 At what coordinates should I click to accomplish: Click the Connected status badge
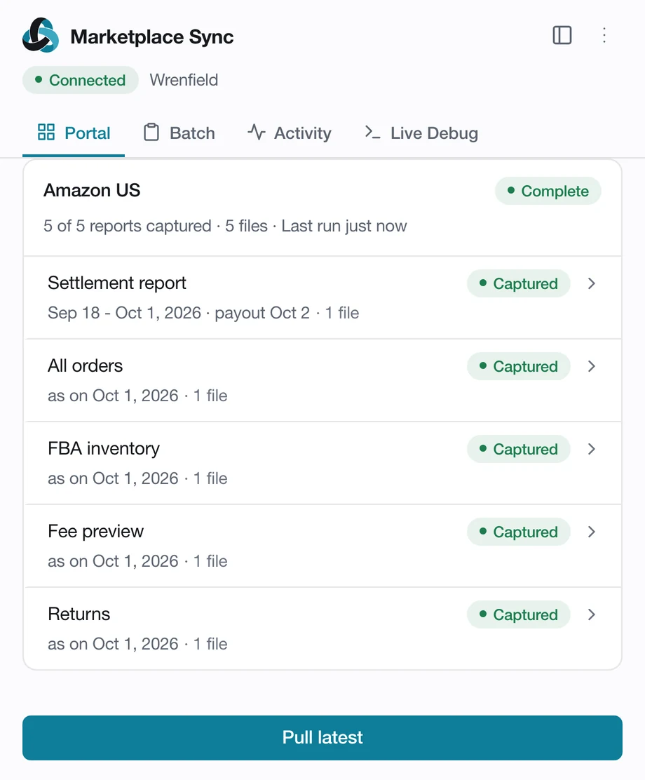[x=80, y=80]
